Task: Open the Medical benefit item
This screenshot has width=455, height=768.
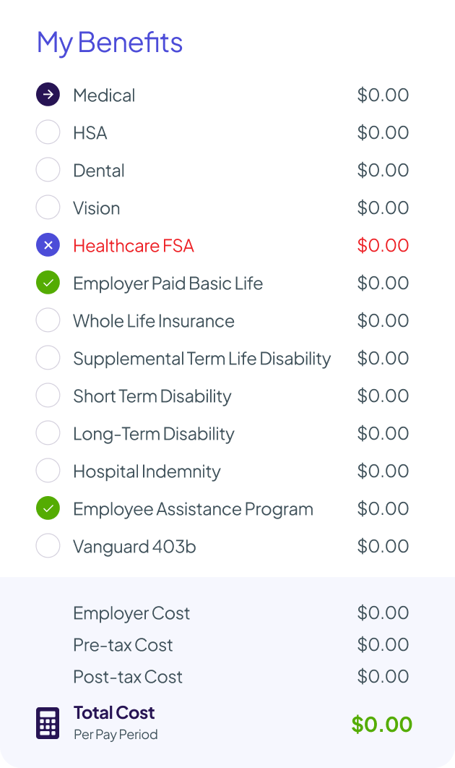Action: click(104, 95)
